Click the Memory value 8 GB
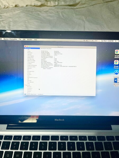This screenshot has height=158, width=119. 55,60
